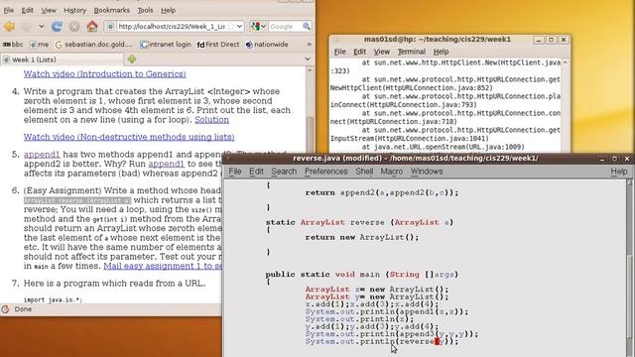The width and height of the screenshot is (635, 357).
Task: Open editor Edit menu in reverse.java
Action: pos(256,172)
